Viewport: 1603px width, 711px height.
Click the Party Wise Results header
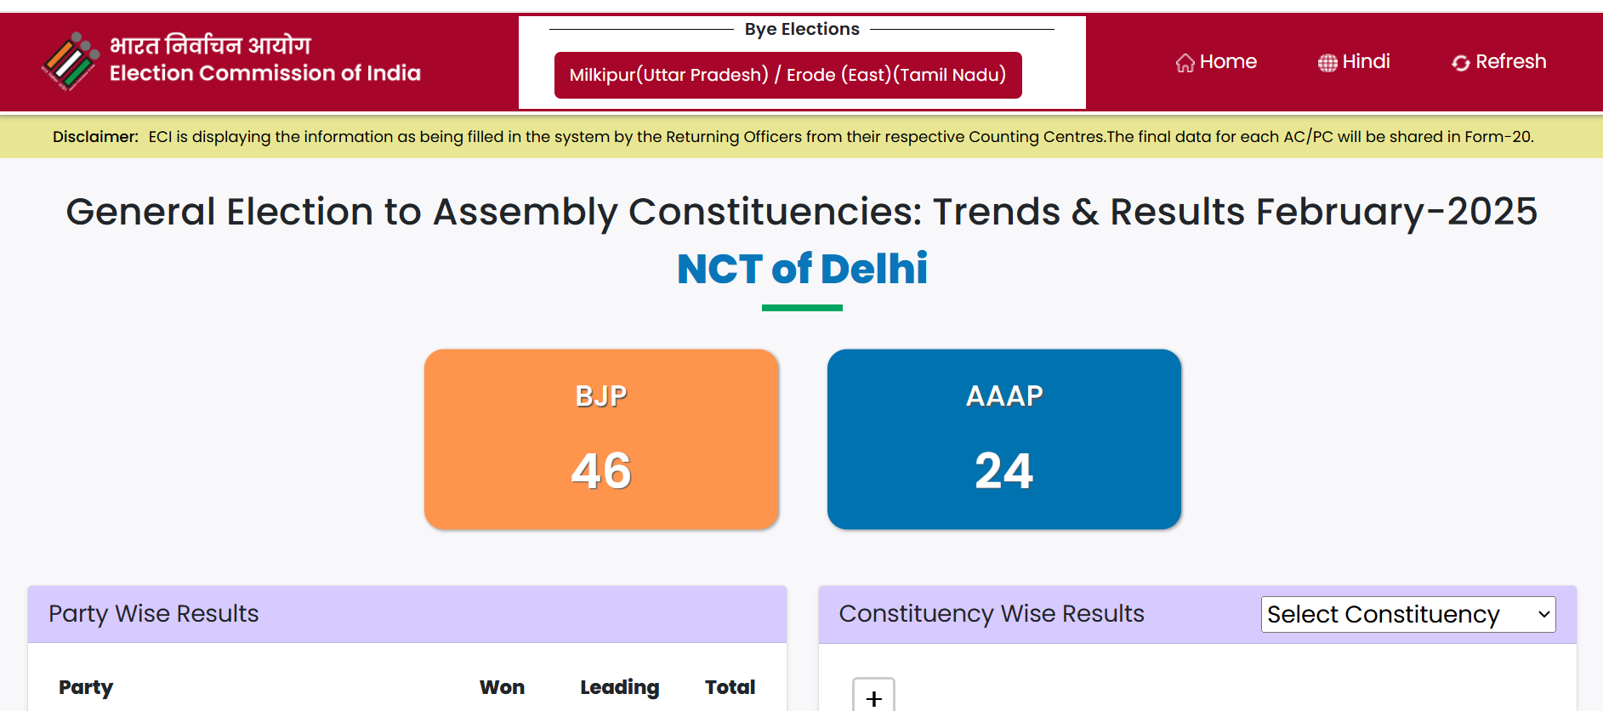[153, 614]
